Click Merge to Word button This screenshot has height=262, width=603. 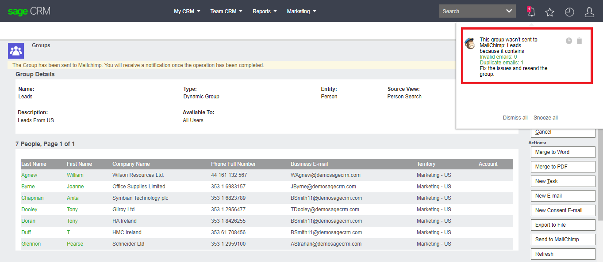(x=563, y=152)
